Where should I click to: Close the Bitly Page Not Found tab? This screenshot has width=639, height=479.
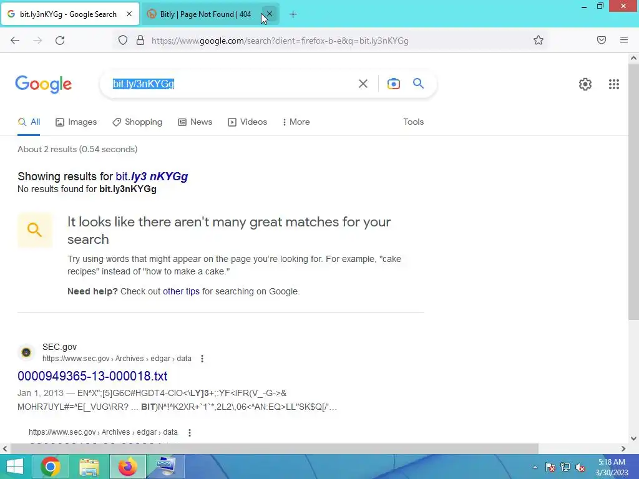pos(270,14)
